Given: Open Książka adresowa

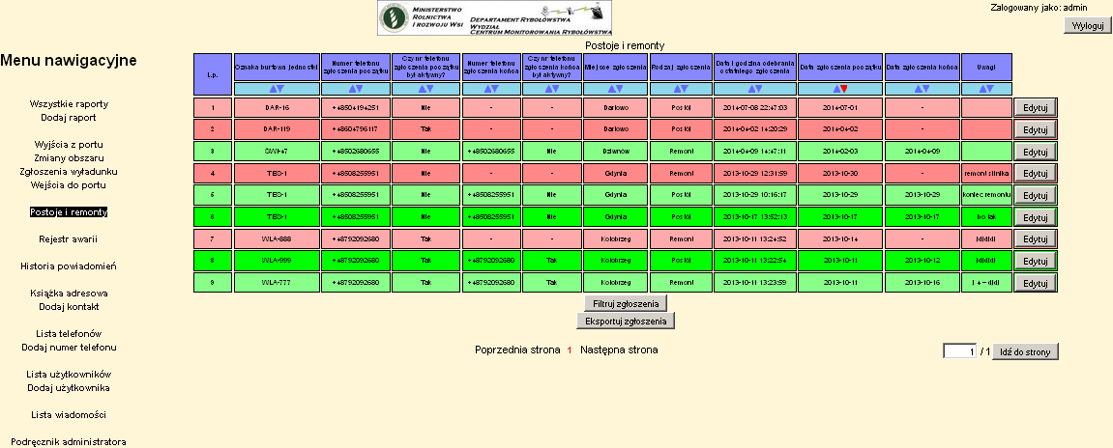Looking at the screenshot, I should coord(69,294).
